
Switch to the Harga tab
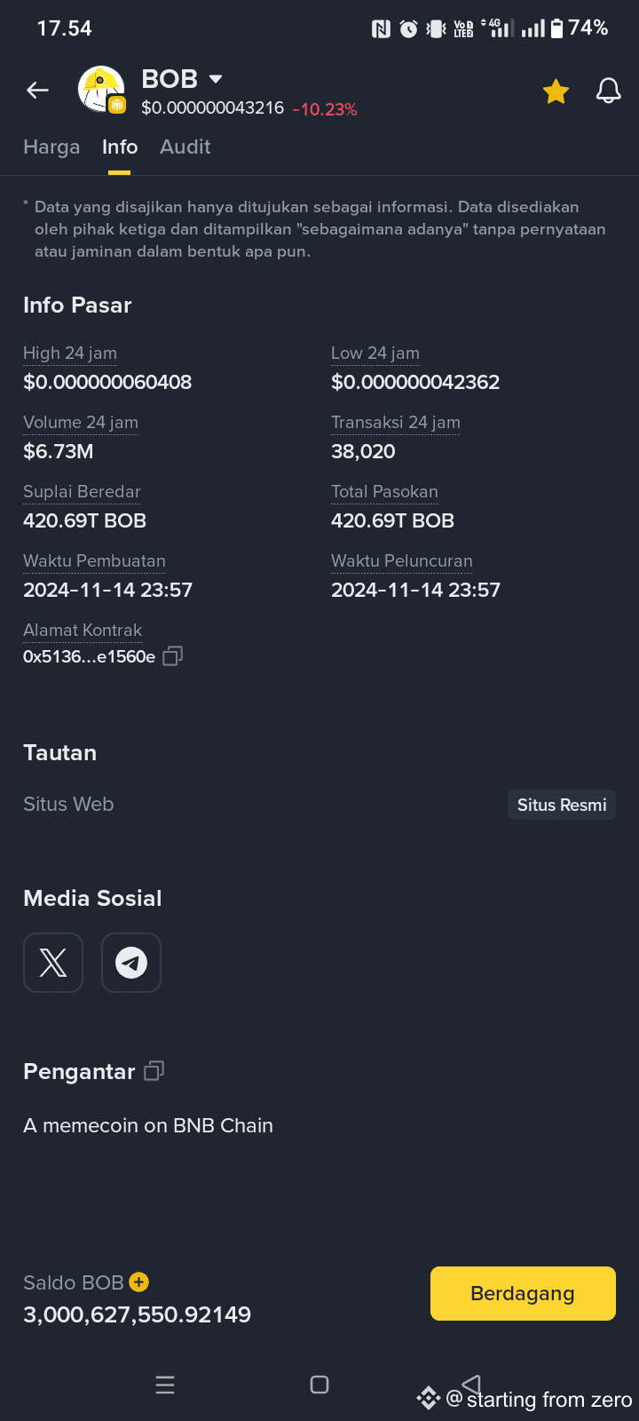[x=51, y=147]
